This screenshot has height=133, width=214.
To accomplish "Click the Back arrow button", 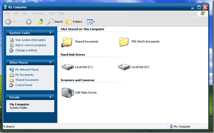I will 8,22.
